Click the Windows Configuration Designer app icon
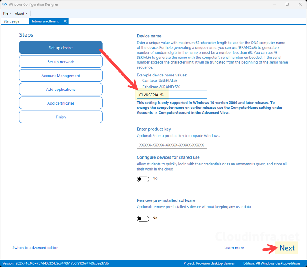The height and width of the screenshot is (267, 307). click(x=4, y=4)
